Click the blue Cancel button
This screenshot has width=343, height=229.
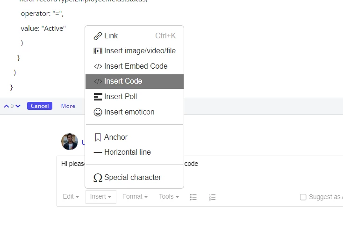click(x=40, y=106)
